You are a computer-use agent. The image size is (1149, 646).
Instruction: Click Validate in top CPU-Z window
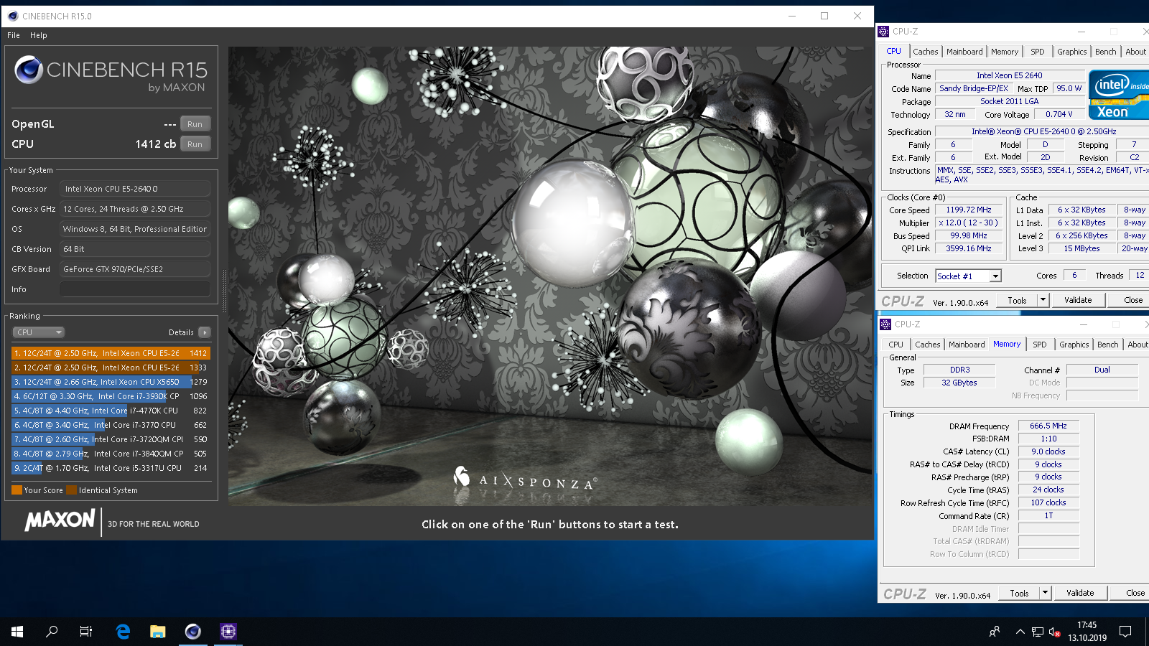pos(1078,300)
